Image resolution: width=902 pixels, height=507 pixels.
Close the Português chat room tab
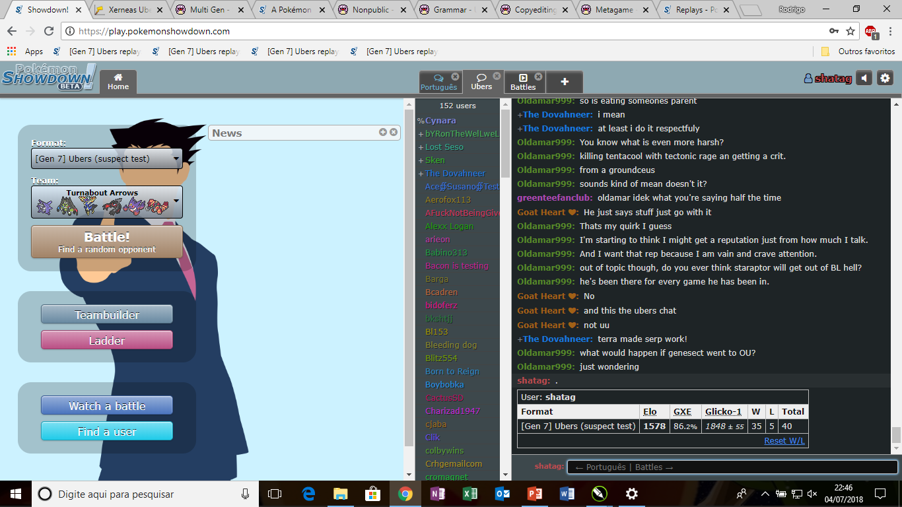455,77
